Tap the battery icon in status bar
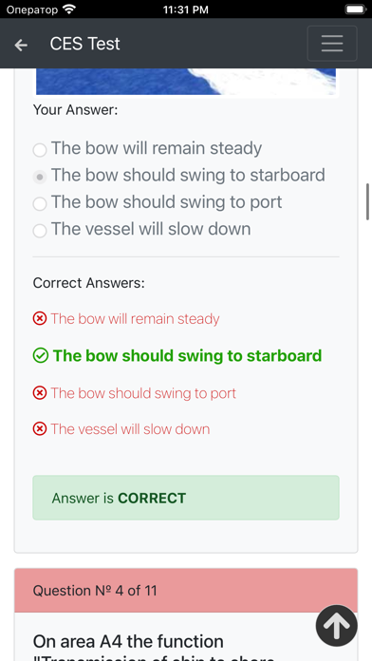Image resolution: width=372 pixels, height=661 pixels. tap(356, 9)
